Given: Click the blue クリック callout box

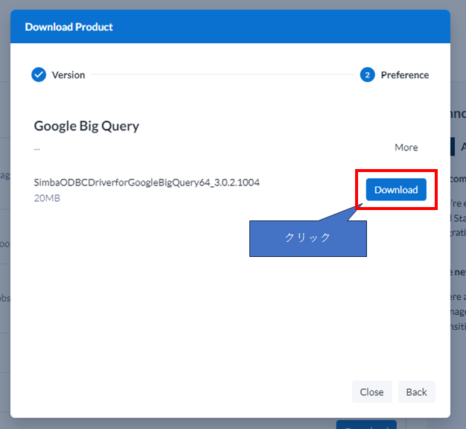Looking at the screenshot, I should 307,238.
